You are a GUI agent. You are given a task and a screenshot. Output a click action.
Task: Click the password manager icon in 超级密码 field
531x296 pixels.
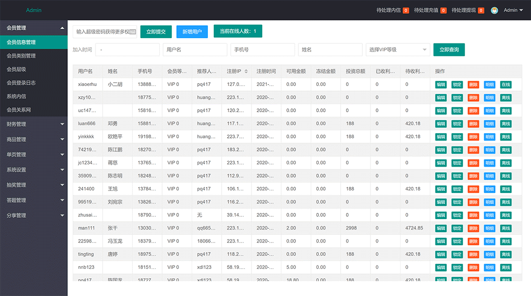coord(132,32)
